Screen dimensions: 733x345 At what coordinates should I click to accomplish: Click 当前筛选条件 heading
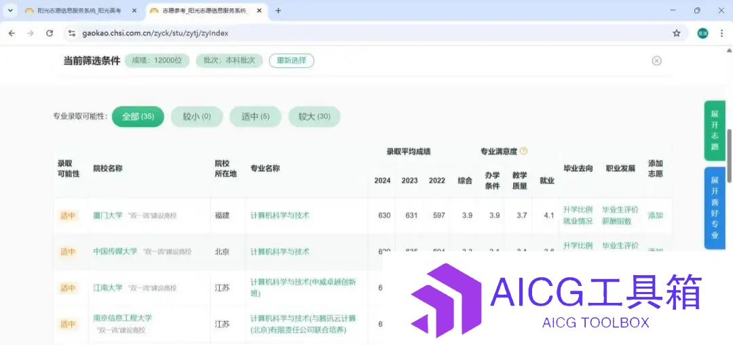92,60
